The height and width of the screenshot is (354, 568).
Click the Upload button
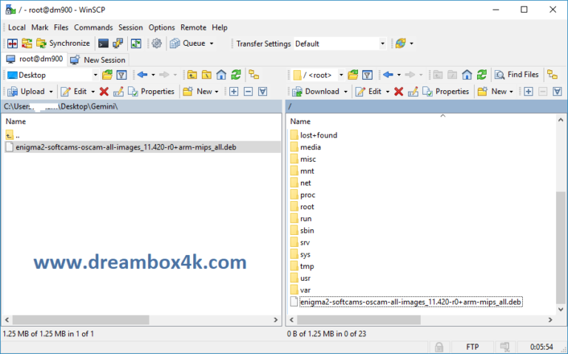[26, 92]
